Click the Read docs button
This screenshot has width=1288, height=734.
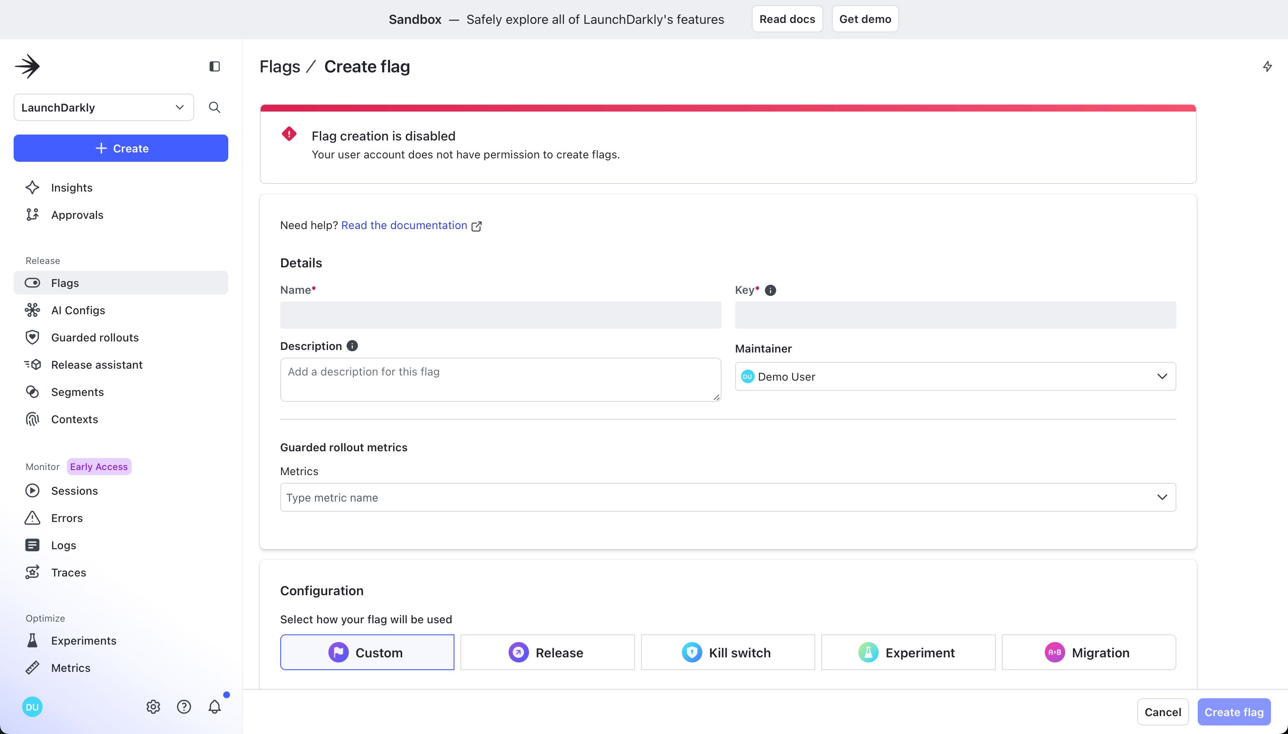point(787,19)
